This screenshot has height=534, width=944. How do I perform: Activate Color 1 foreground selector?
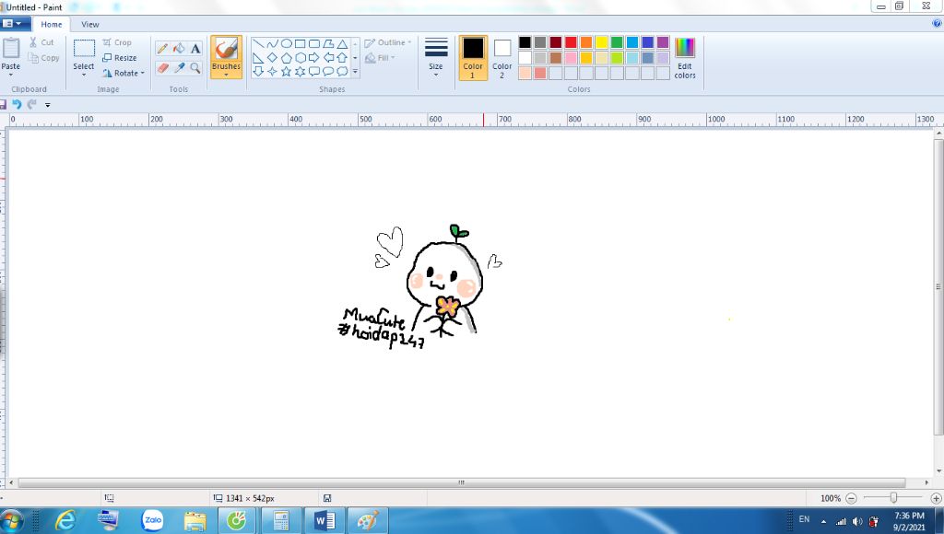473,58
